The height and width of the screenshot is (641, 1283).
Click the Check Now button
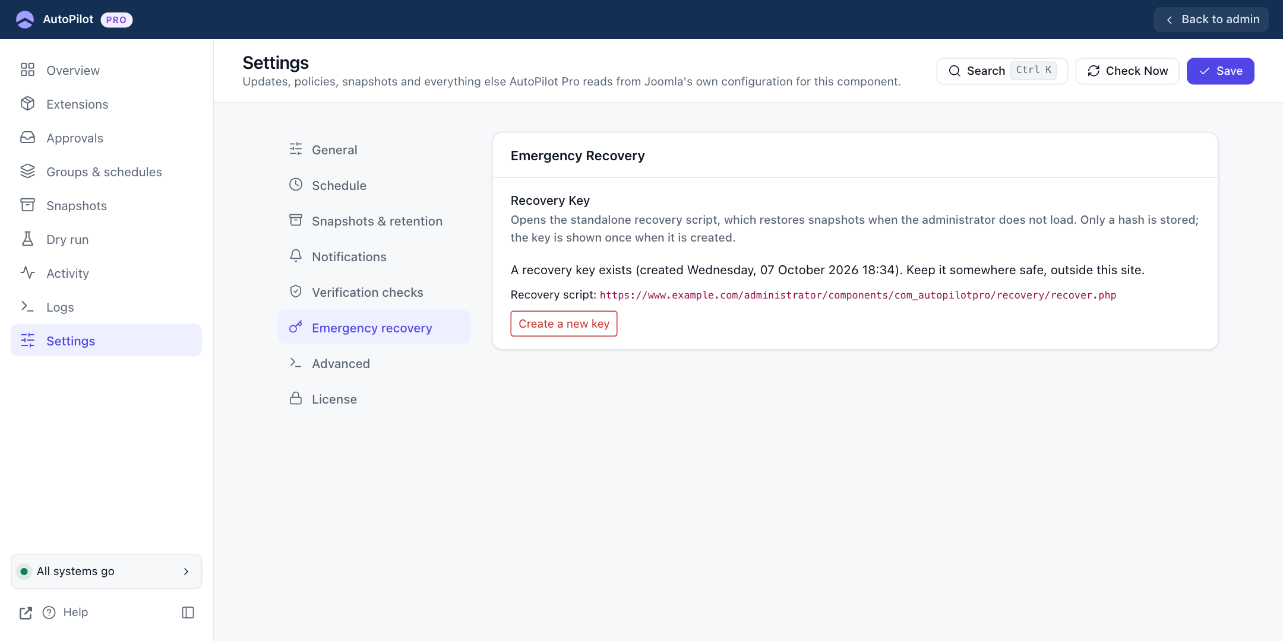(x=1127, y=71)
